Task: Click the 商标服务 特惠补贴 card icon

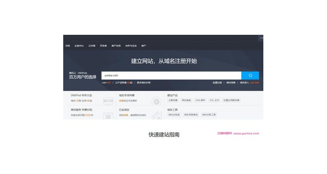Action: point(108,116)
